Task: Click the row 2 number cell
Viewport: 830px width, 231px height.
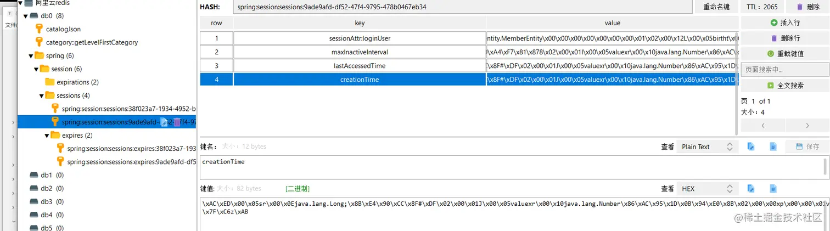Action: (x=216, y=52)
